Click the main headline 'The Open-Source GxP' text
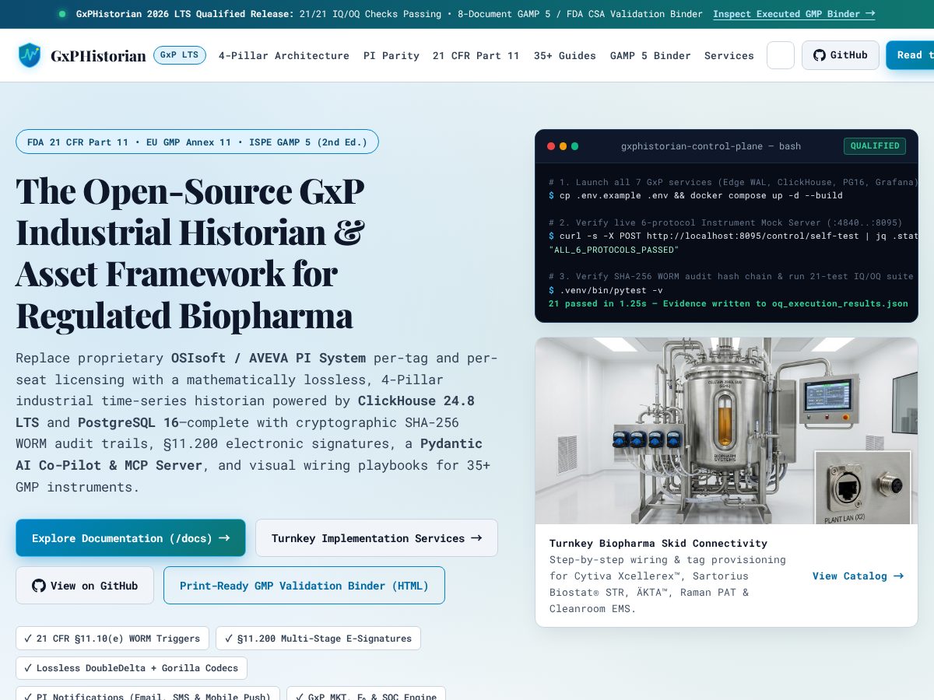 tap(190, 191)
